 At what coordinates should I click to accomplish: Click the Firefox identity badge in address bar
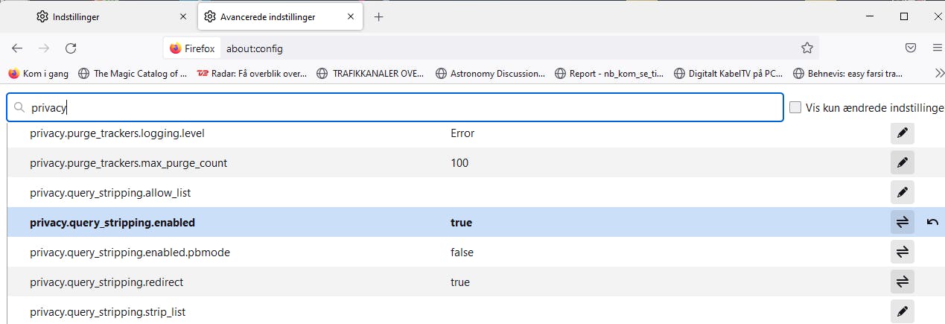[192, 48]
